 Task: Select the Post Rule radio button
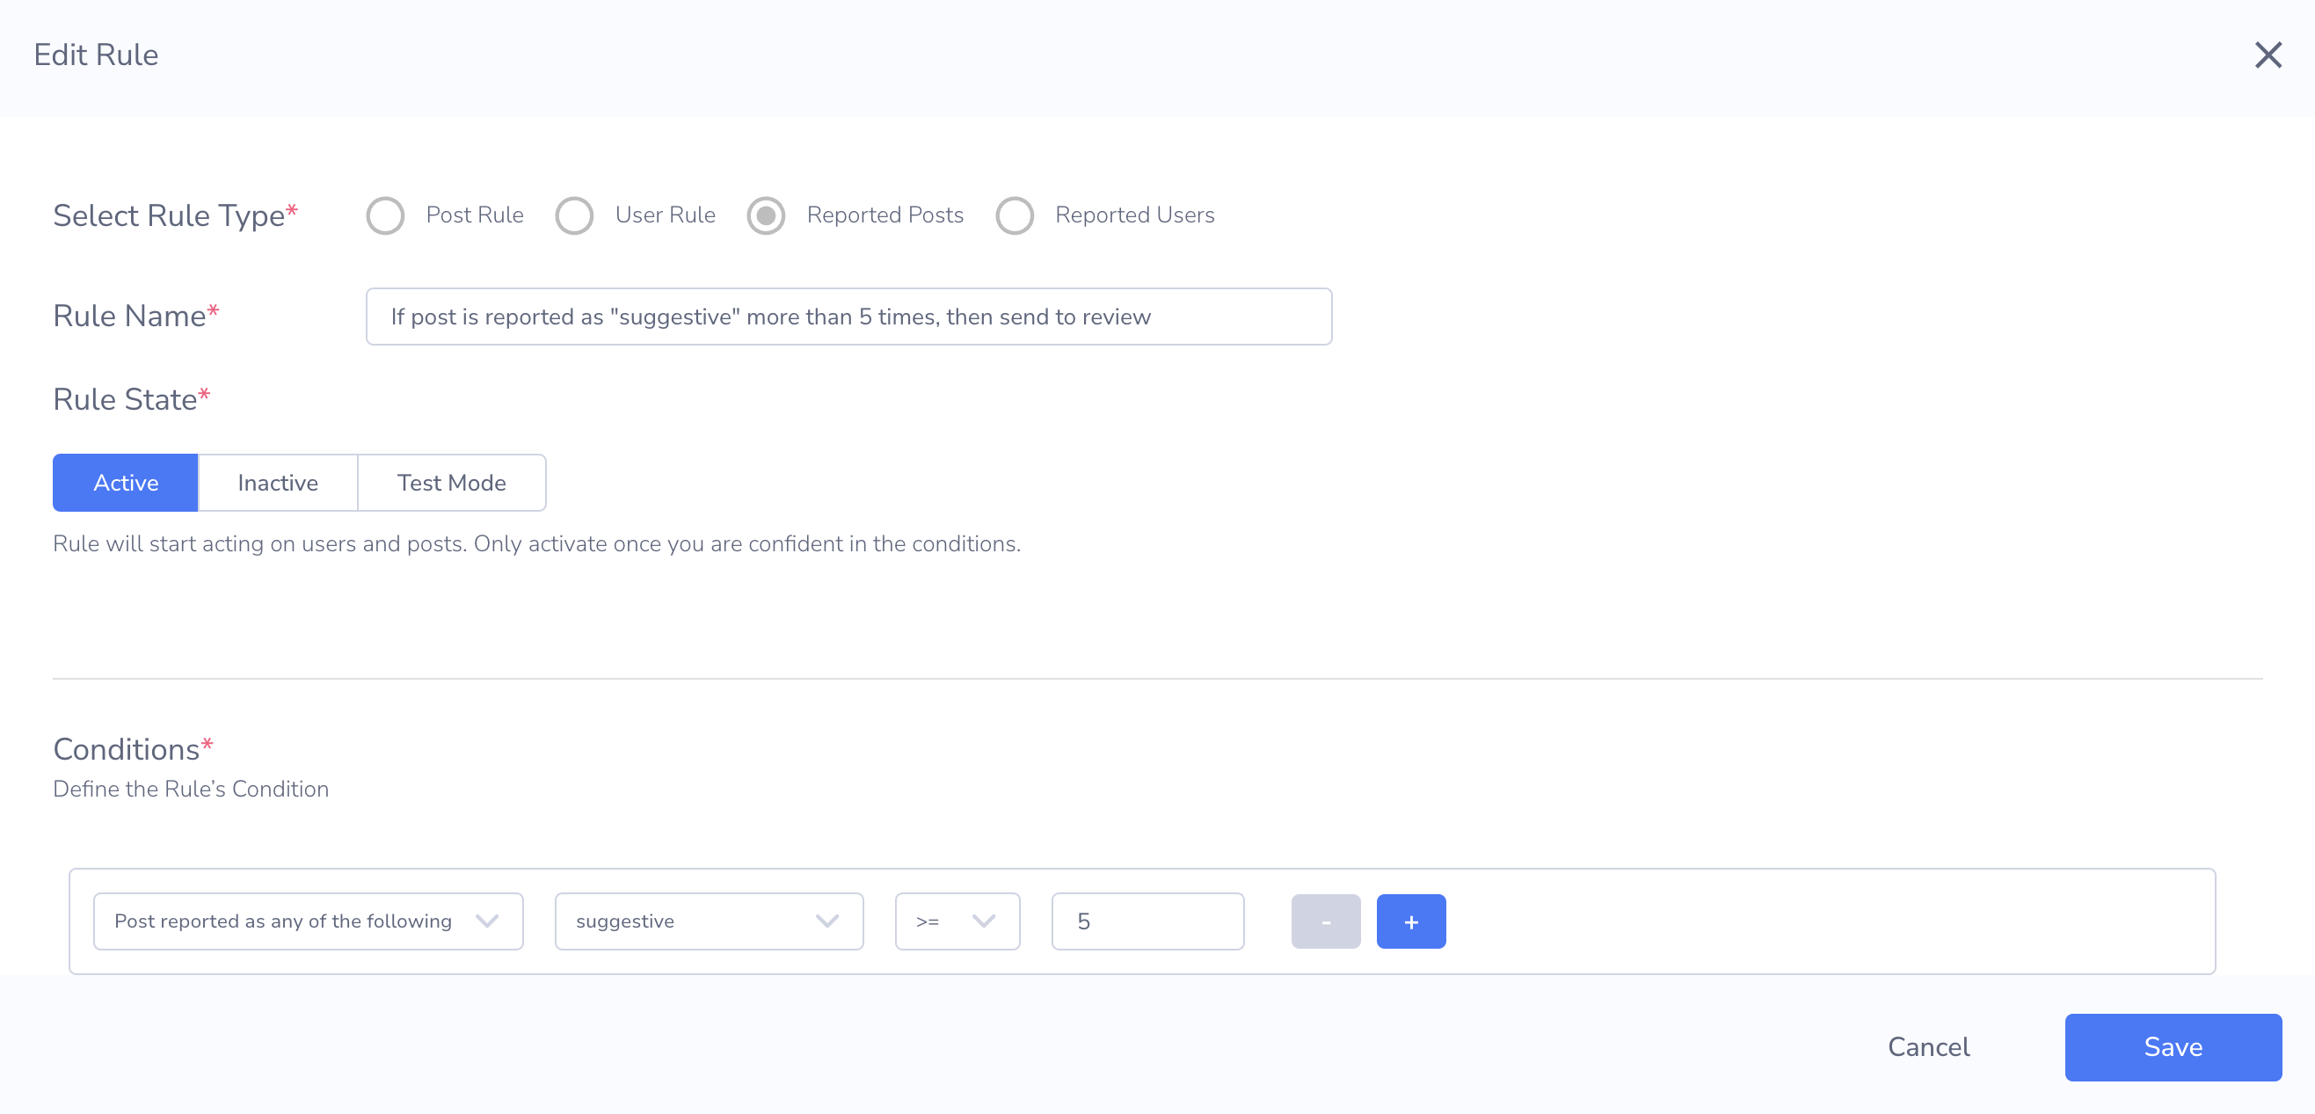click(x=385, y=215)
